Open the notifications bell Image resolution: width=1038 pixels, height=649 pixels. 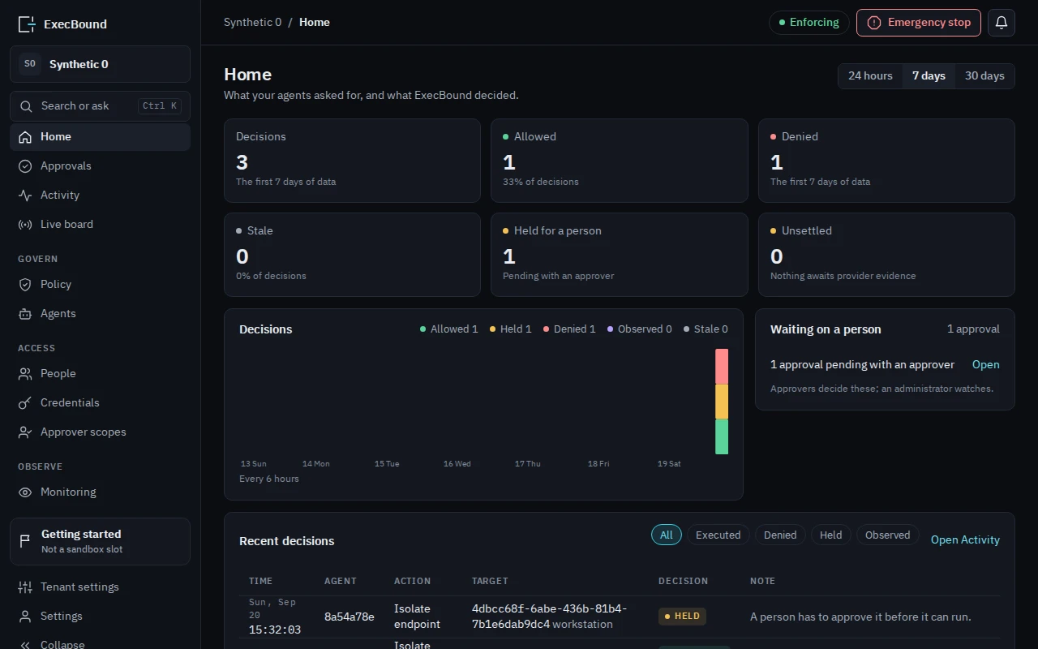(x=1002, y=23)
